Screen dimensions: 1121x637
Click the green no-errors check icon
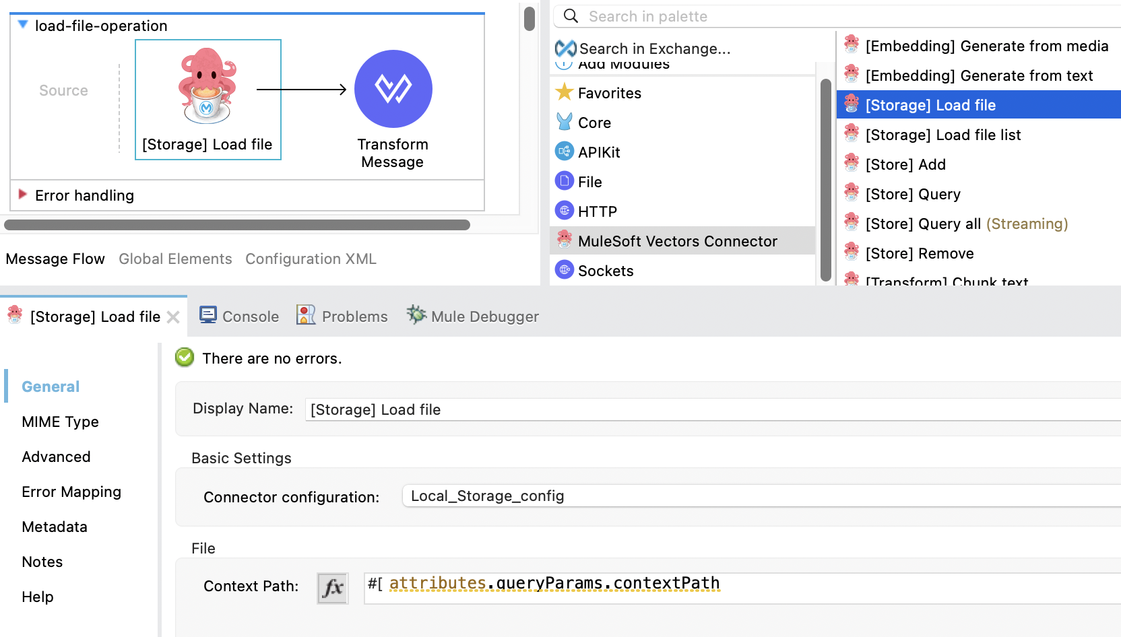(185, 358)
